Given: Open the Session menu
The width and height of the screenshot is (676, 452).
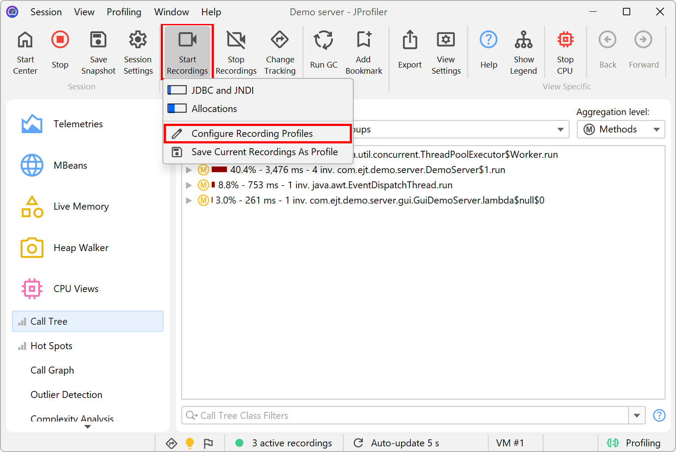Looking at the screenshot, I should (46, 12).
